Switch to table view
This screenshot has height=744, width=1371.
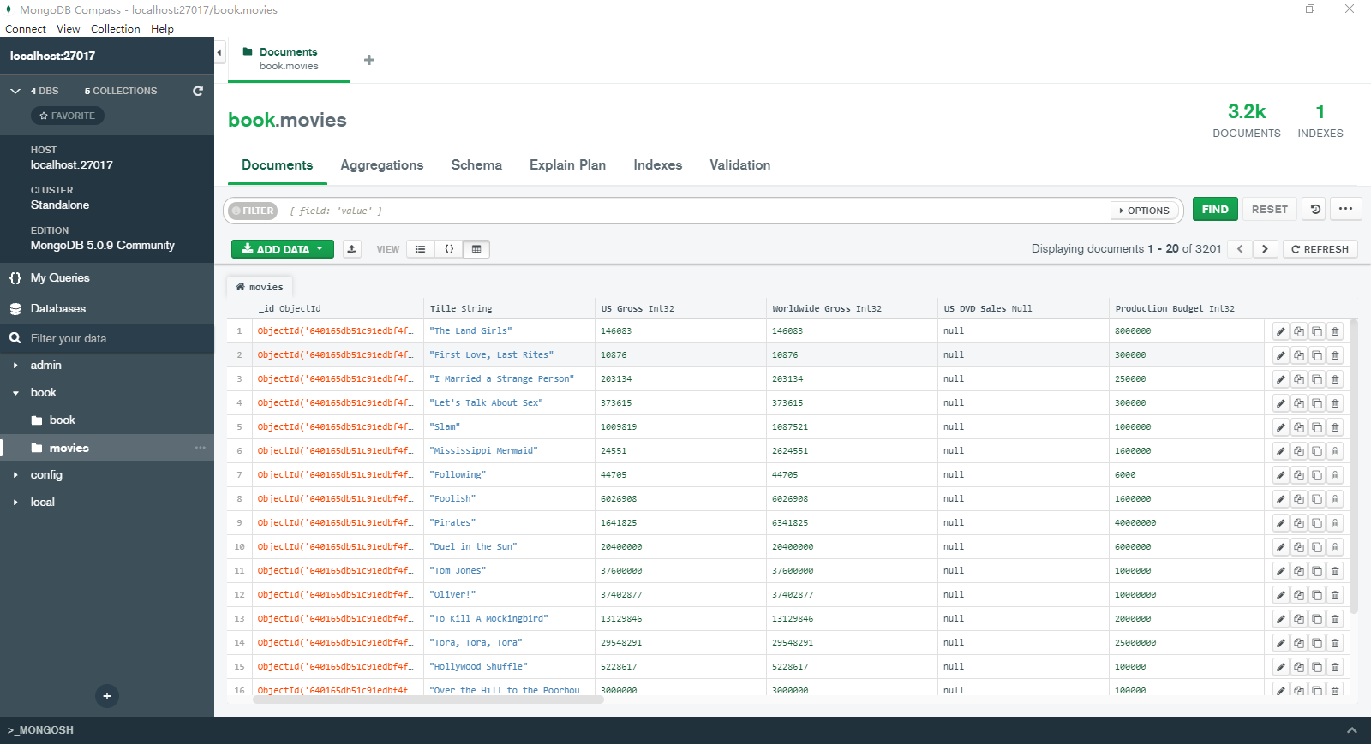pyautogui.click(x=476, y=249)
